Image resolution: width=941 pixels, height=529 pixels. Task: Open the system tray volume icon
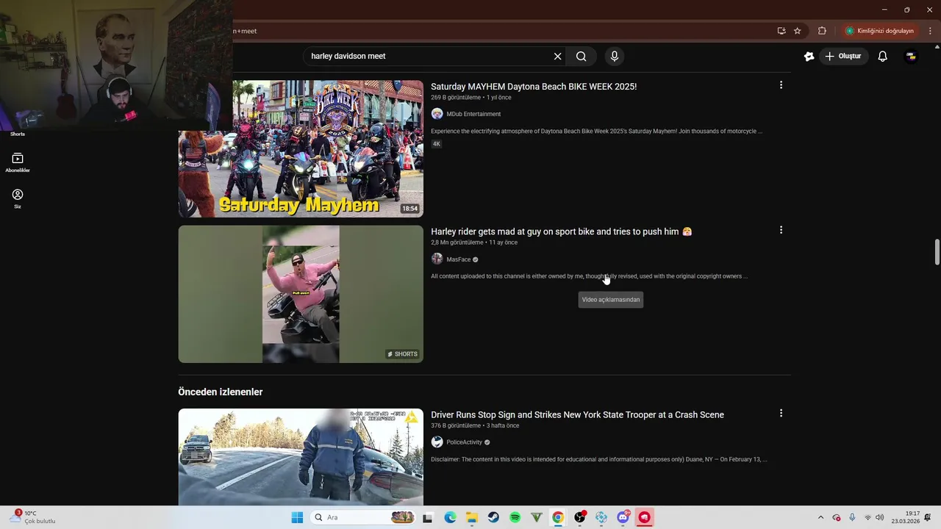tap(880, 517)
